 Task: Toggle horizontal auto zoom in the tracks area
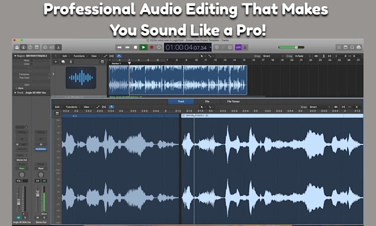(330, 56)
